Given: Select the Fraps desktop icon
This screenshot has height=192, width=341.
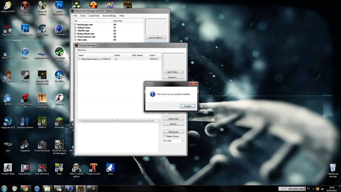Looking at the screenshot, I should tap(59, 168).
